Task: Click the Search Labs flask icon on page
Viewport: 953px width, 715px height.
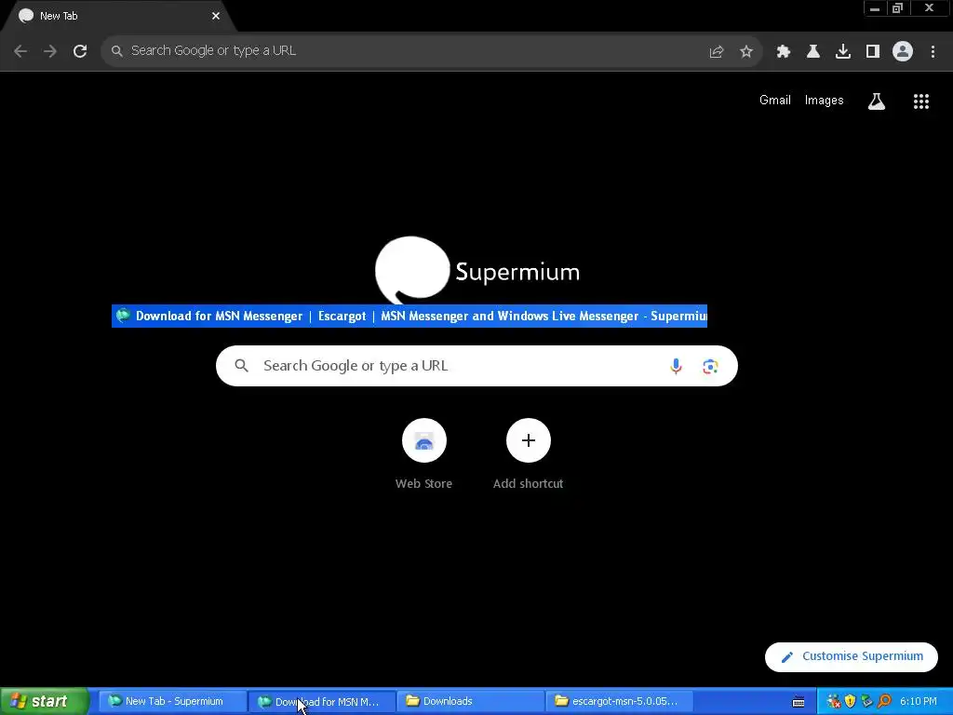Action: [877, 101]
